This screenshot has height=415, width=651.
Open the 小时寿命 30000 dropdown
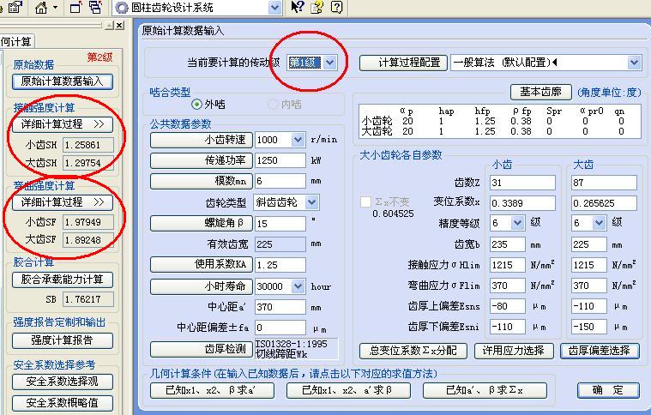coord(298,286)
